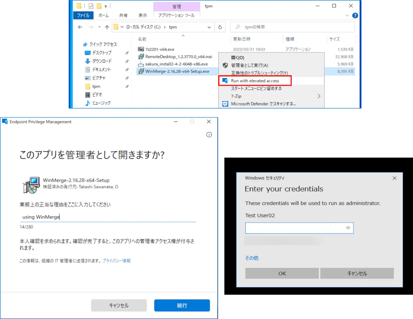
Task: Select Microsoft Defender でスキャンする entry
Action: click(263, 104)
